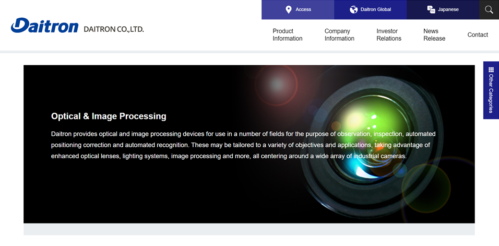Open Product Information menu
Image resolution: width=499 pixels, height=246 pixels.
click(x=287, y=35)
